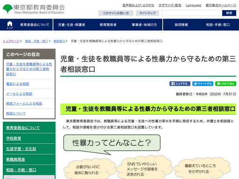Open このサイトの使い方 button
This screenshot has height=179, width=239.
(116, 13)
